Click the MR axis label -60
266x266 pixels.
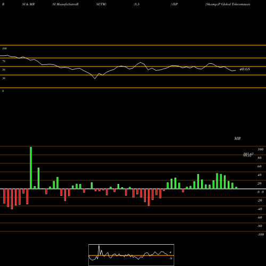(x=260, y=218)
